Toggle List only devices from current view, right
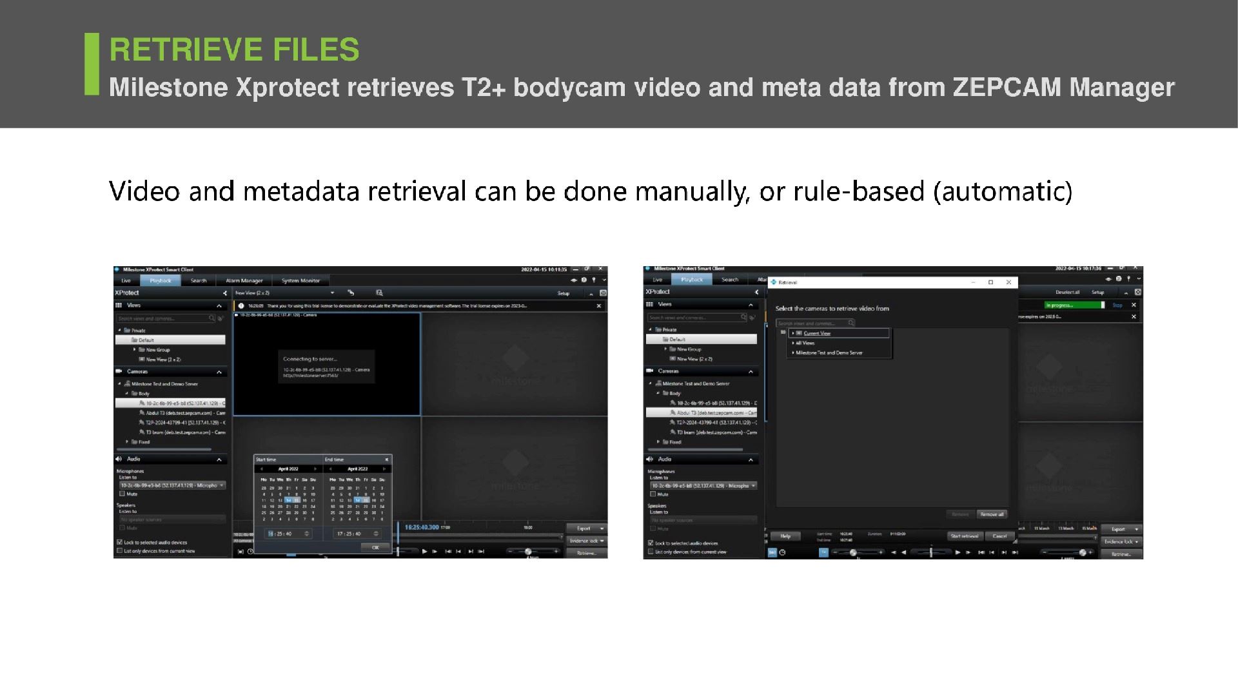The width and height of the screenshot is (1238, 696). tap(651, 552)
